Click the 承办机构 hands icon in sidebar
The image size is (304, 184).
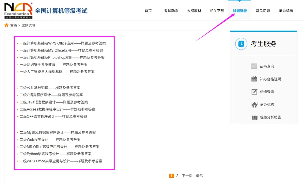254,105
